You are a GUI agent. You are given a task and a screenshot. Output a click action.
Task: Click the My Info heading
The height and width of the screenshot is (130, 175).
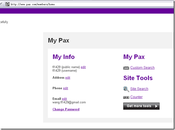click(x=64, y=57)
